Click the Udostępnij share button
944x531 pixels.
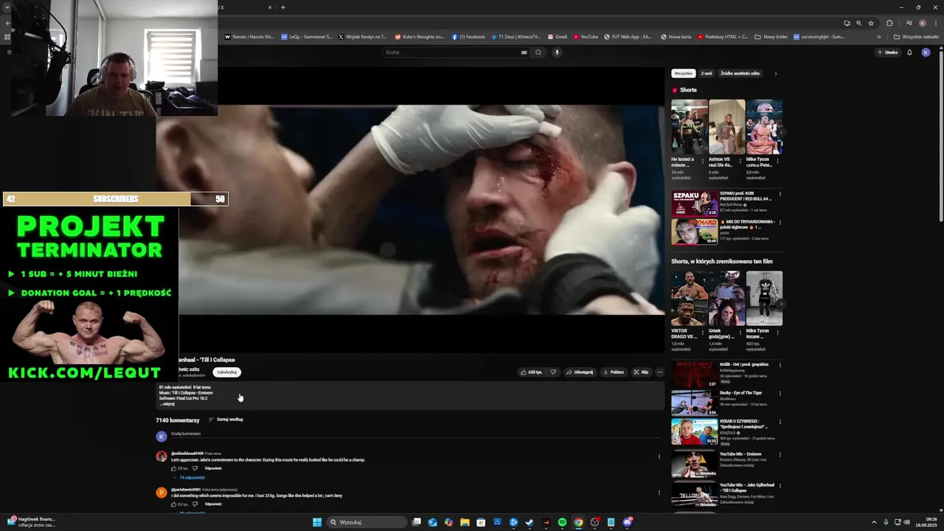[580, 372]
